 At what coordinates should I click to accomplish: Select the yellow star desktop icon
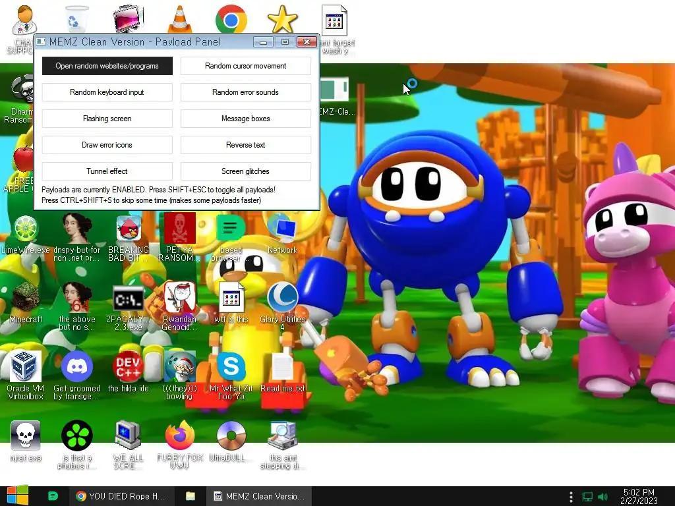point(282,19)
